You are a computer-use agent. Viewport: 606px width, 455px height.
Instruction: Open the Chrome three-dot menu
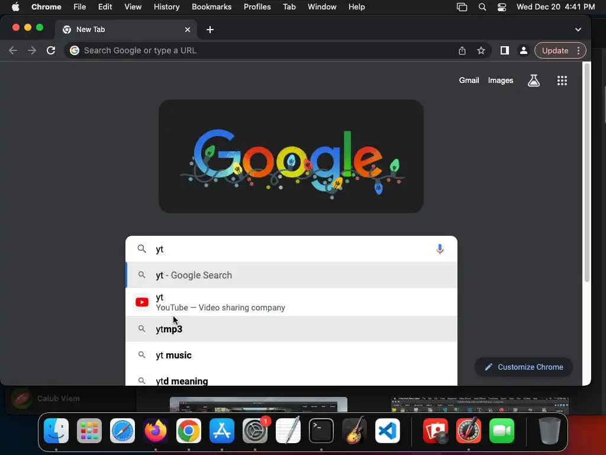tap(578, 51)
